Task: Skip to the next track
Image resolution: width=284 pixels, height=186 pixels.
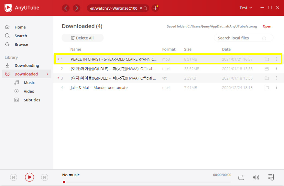Action: (x=45, y=177)
